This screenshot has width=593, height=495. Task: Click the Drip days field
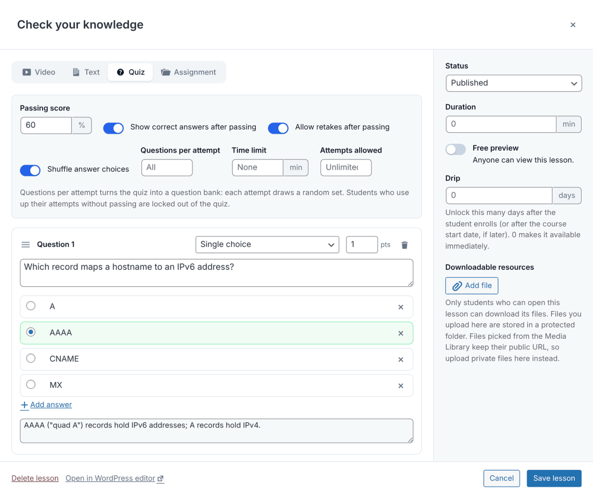point(499,195)
